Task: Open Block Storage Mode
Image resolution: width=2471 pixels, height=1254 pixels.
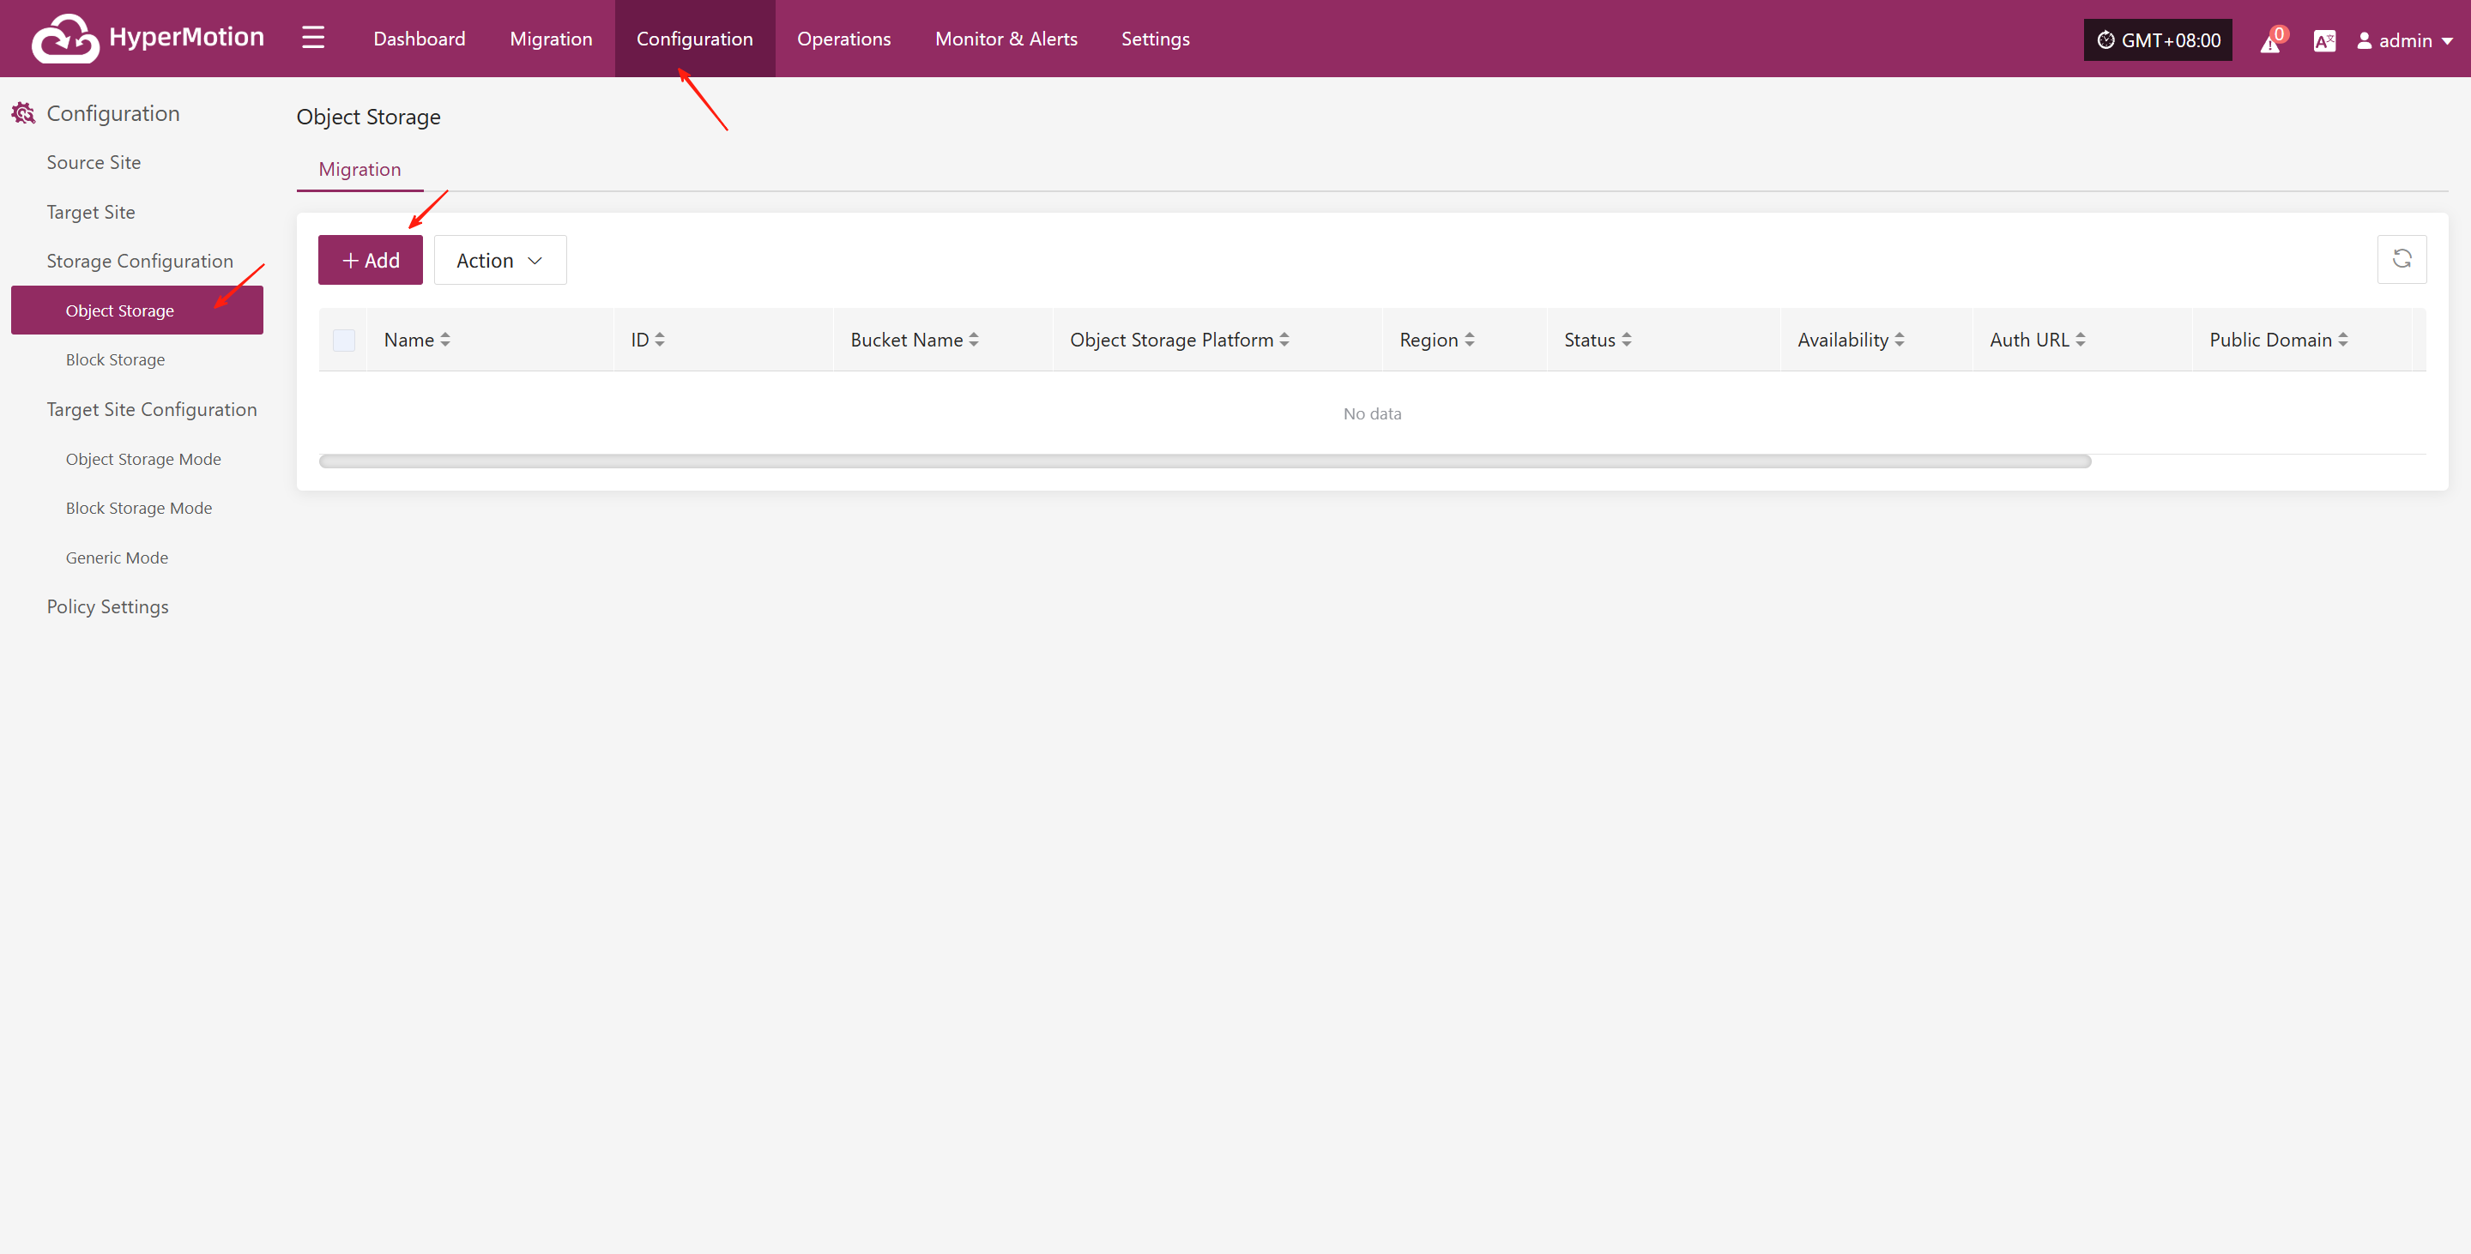Action: pos(139,508)
